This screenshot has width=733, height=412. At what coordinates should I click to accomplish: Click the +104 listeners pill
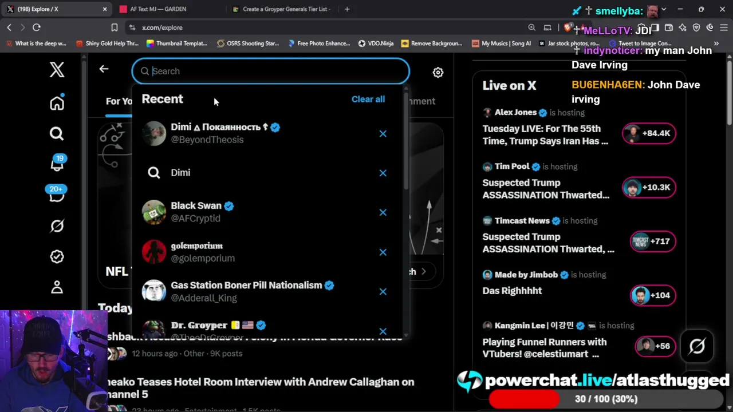point(652,295)
